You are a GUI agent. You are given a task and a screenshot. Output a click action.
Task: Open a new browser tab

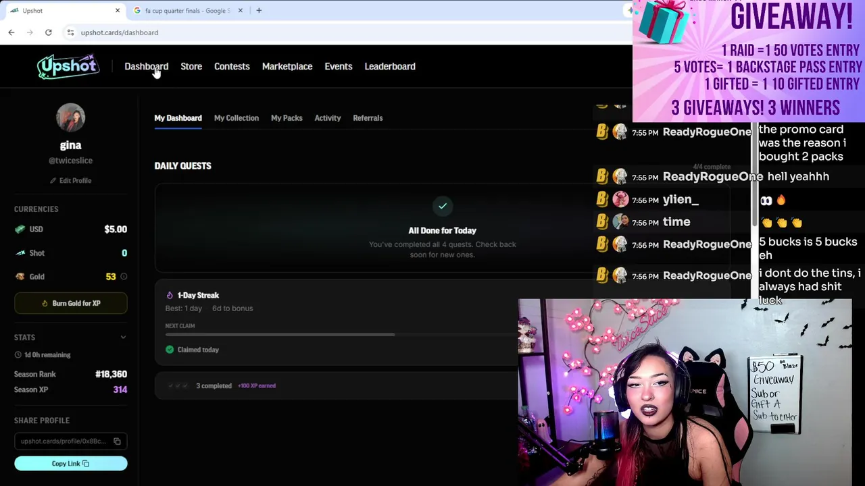(259, 11)
